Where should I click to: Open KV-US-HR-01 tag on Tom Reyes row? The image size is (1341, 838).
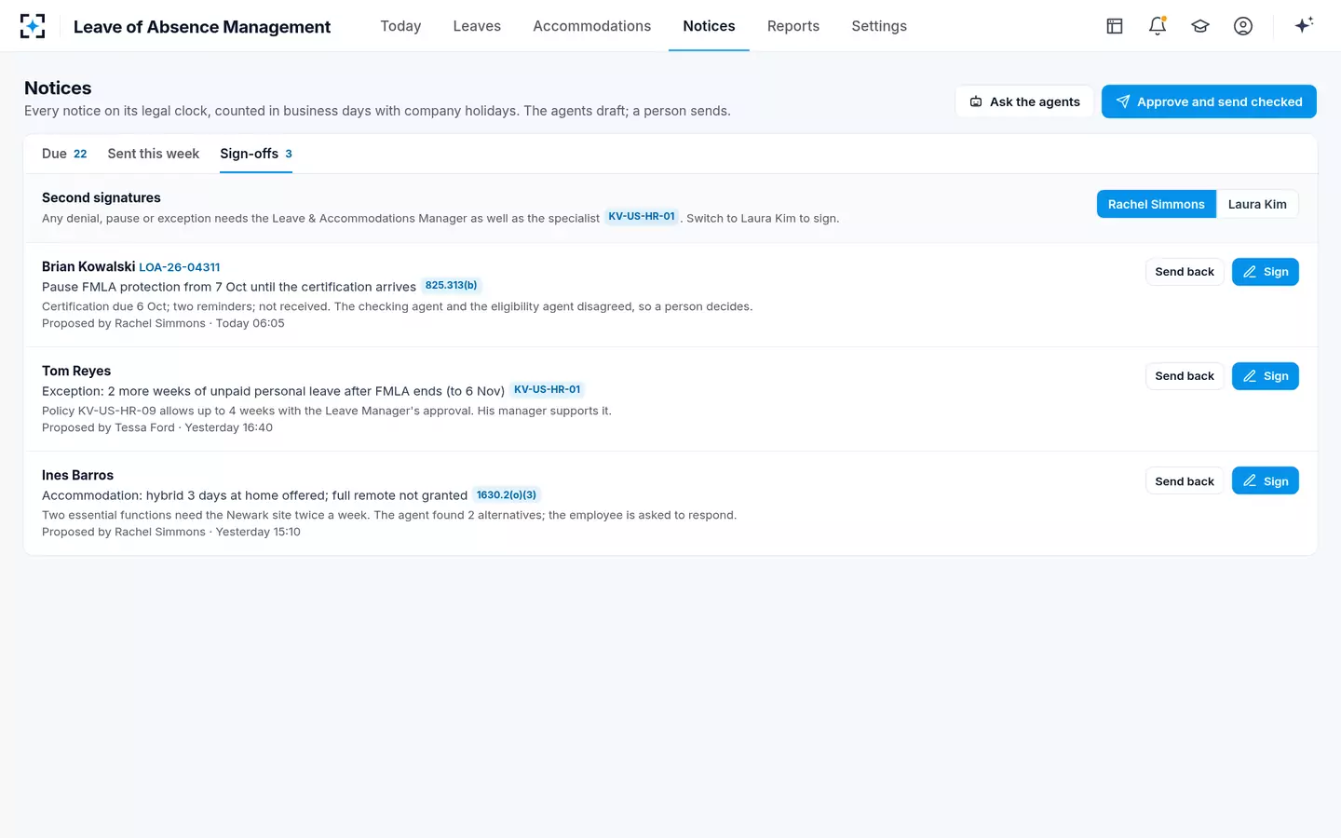tap(548, 389)
